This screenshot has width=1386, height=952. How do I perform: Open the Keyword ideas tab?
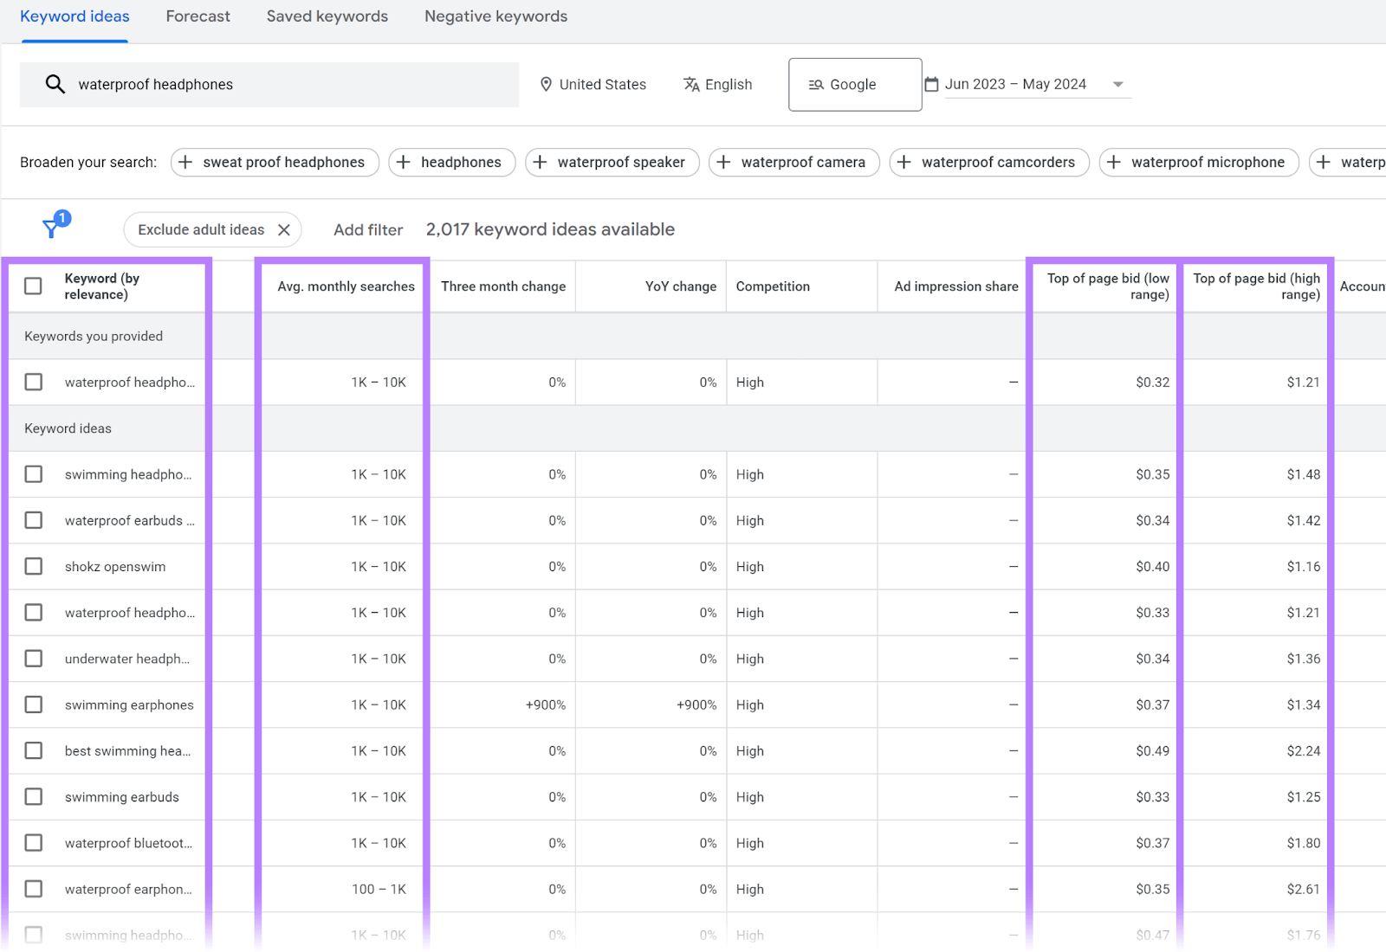click(x=74, y=16)
